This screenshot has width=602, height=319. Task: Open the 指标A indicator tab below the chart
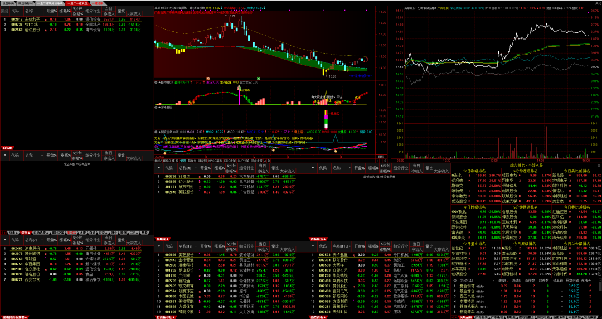158,161
